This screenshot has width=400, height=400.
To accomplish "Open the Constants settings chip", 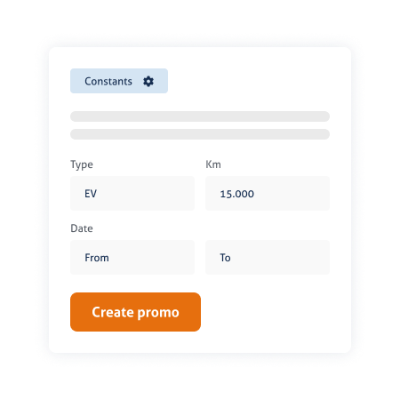I will pos(119,81).
